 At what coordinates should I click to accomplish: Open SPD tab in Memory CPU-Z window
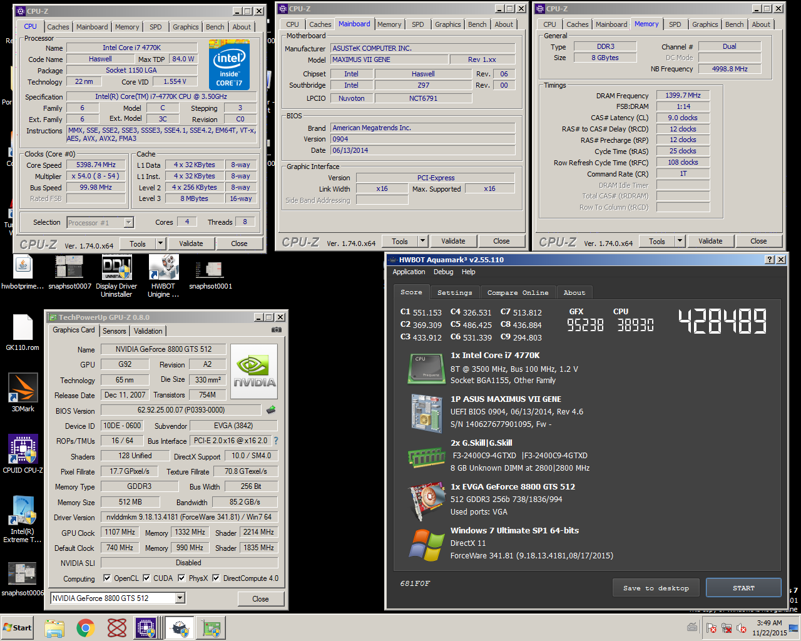[x=675, y=24]
